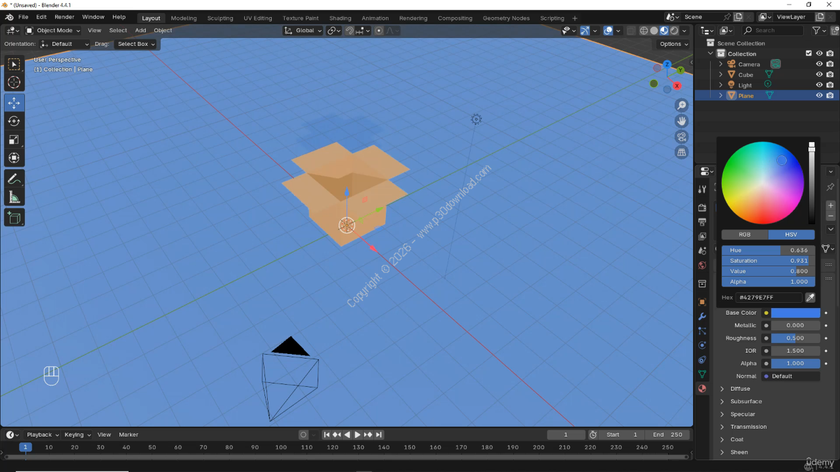840x472 pixels.
Task: Select the Scale tool
Action: pyautogui.click(x=14, y=140)
